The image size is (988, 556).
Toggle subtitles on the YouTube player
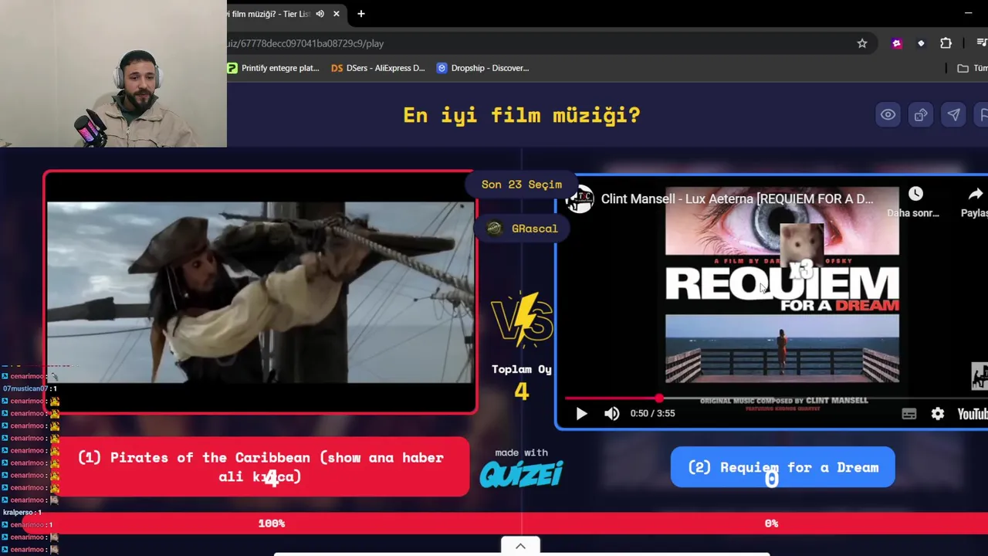click(908, 414)
